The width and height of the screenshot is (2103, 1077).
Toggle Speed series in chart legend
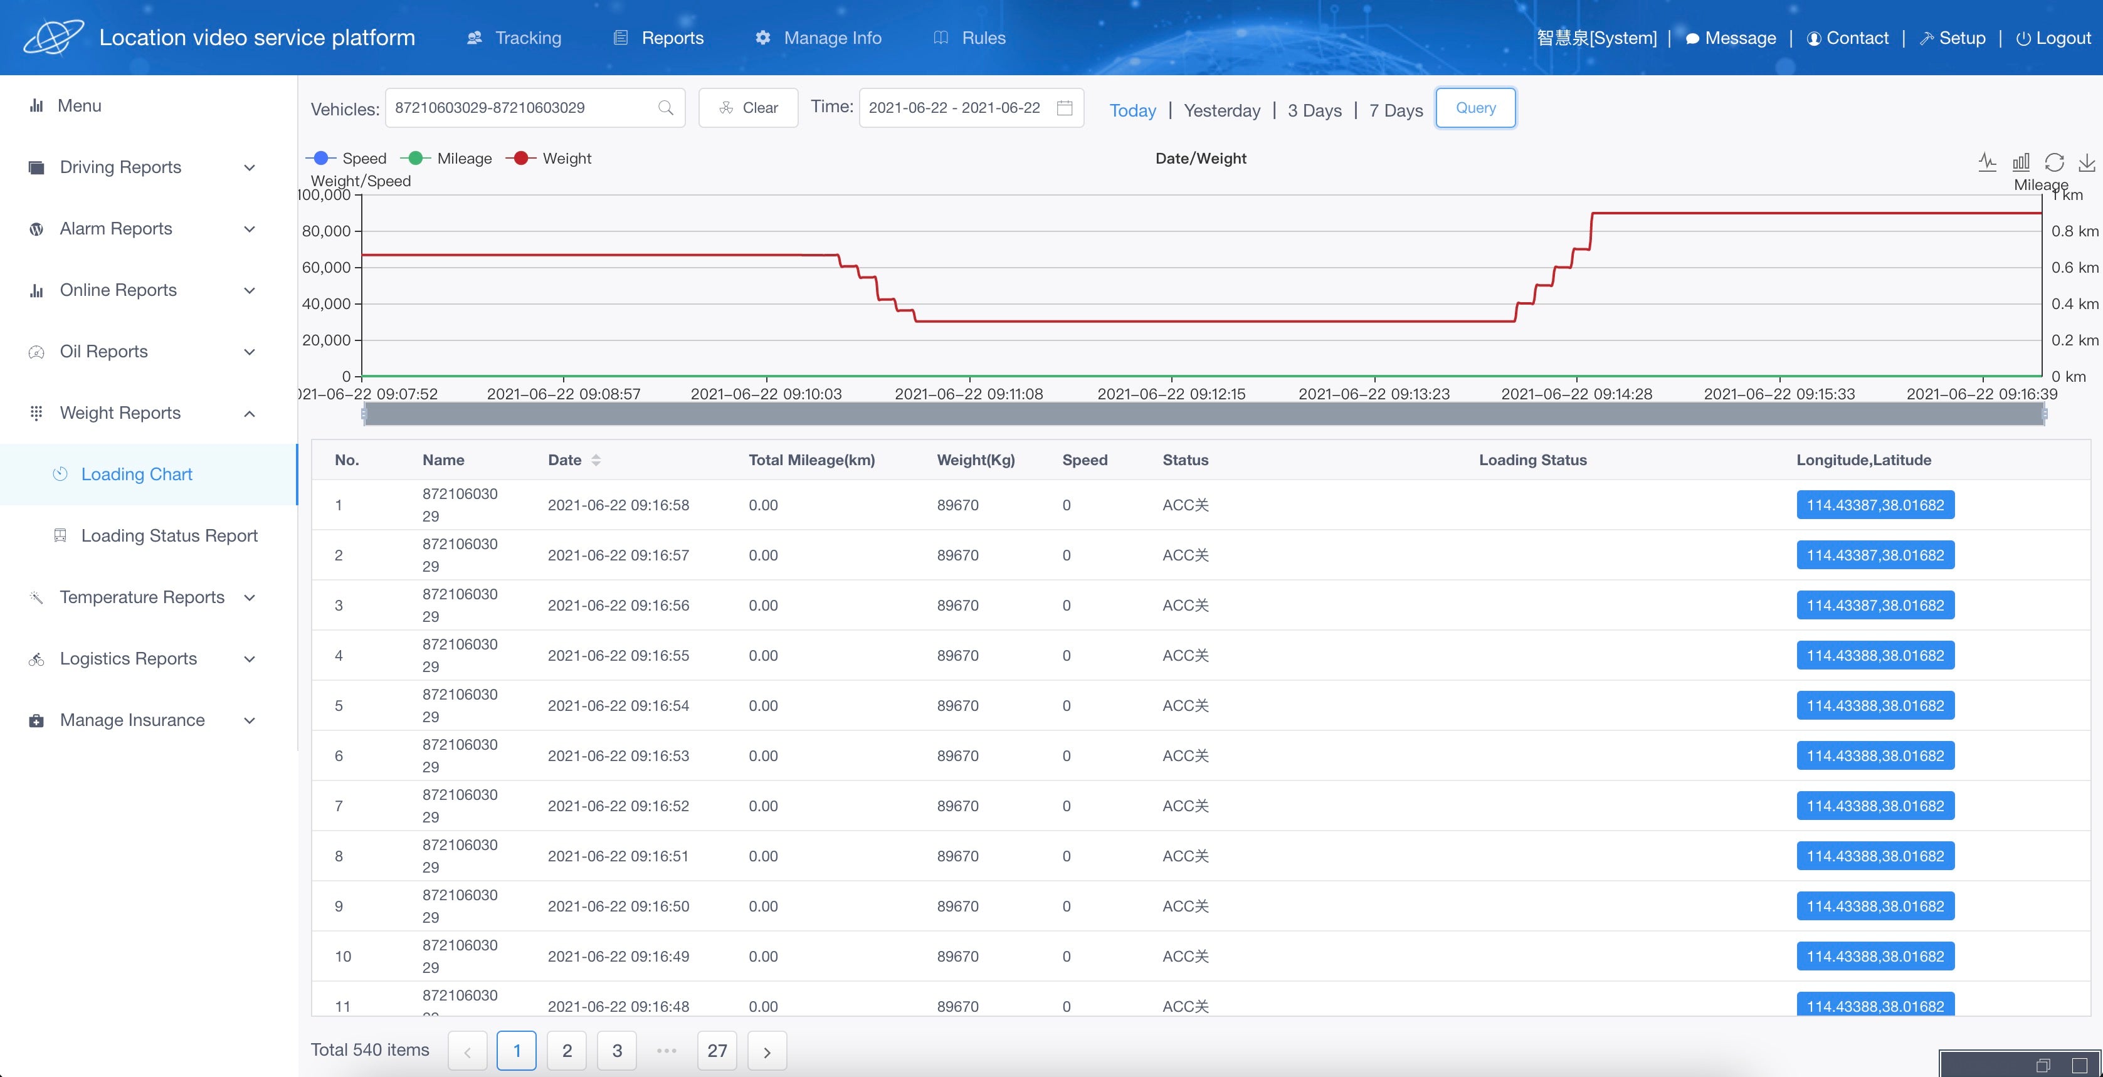click(x=346, y=159)
